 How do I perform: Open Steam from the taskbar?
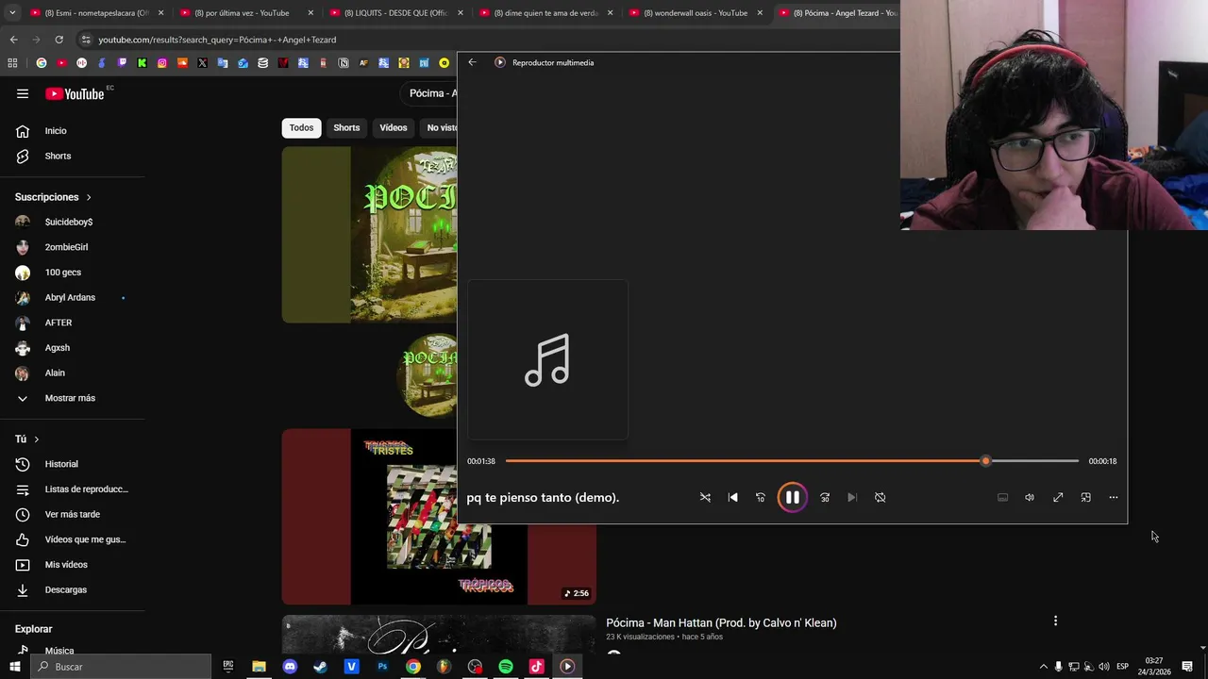click(x=321, y=667)
